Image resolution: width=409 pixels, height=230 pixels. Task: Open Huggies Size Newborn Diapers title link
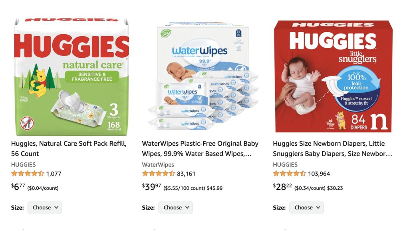click(332, 148)
